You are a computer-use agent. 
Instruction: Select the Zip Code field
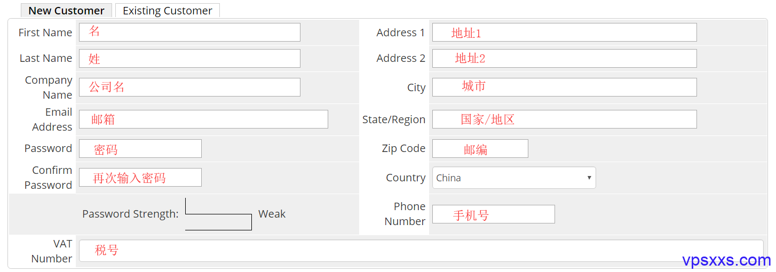[480, 148]
